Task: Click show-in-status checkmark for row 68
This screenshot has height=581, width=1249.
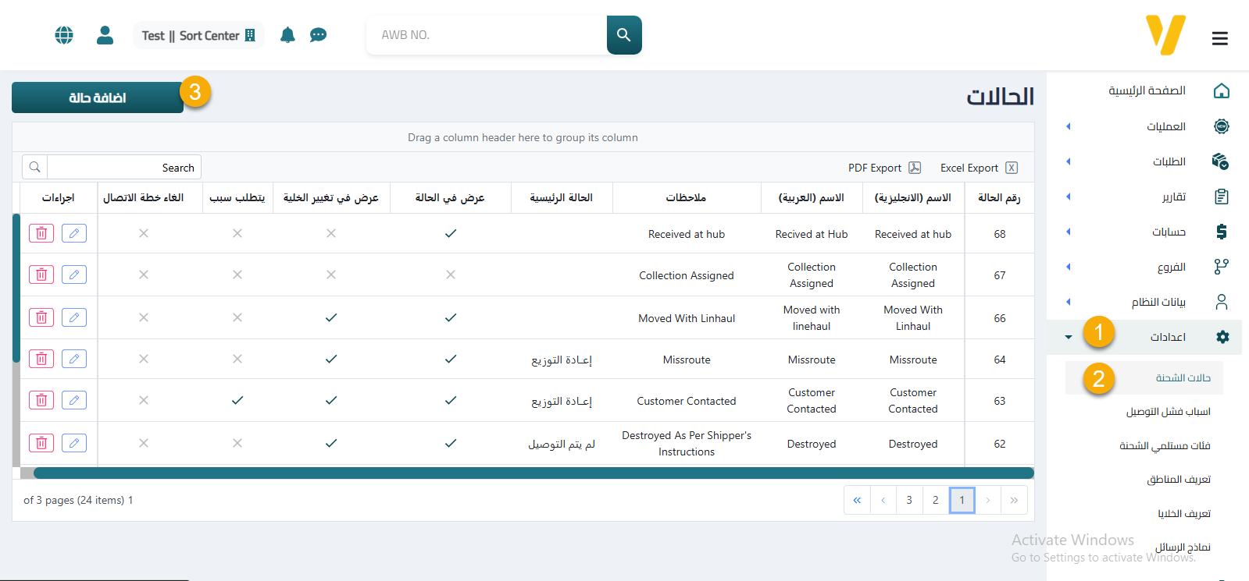Action: click(x=451, y=233)
